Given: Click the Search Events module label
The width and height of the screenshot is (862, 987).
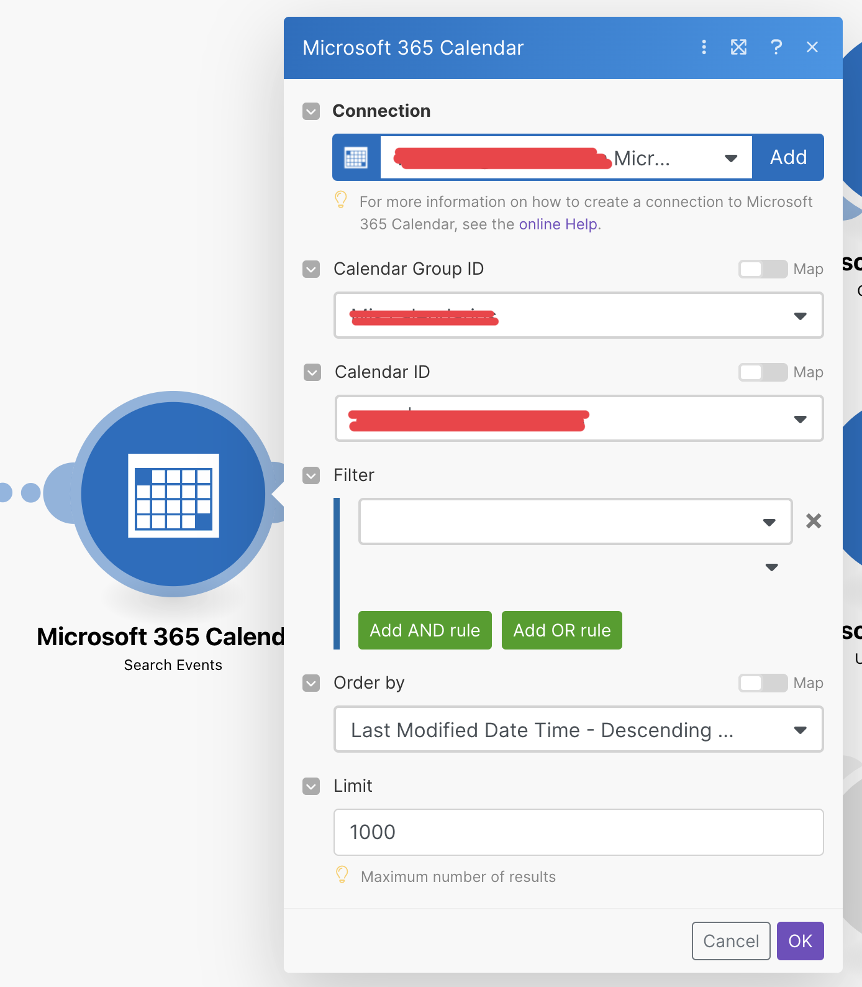Looking at the screenshot, I should 173,665.
